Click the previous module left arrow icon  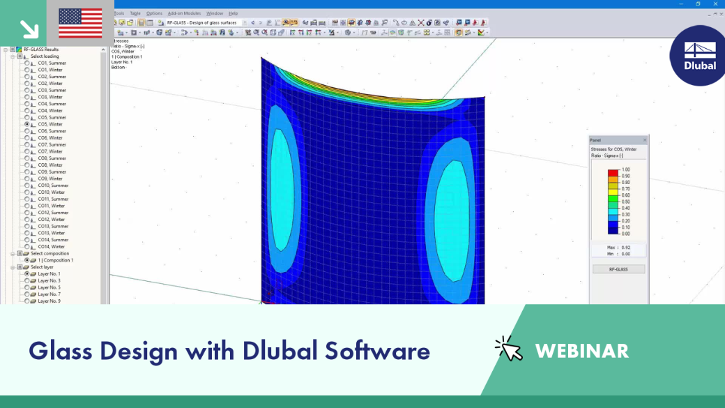(x=253, y=22)
